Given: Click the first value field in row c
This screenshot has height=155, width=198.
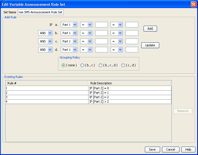Looking at the screenshot, I should [101, 41].
